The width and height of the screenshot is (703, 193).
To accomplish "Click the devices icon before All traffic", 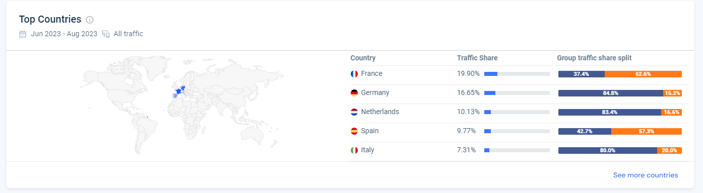I will (106, 34).
